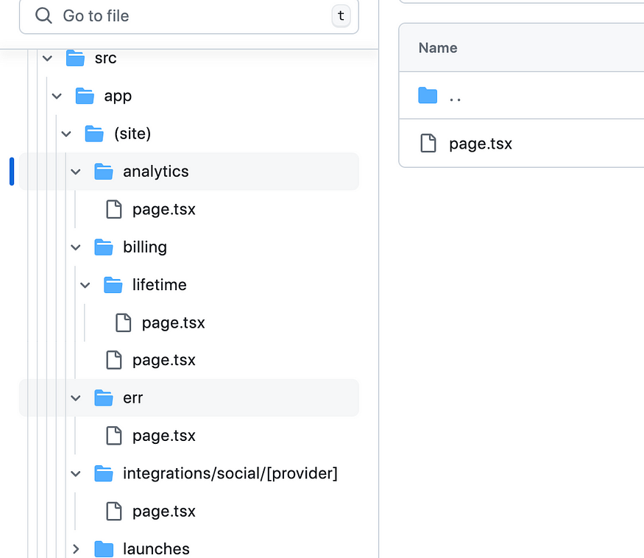The width and height of the screenshot is (644, 558).
Task: Collapse the lifetime folder chevron
Action: [x=85, y=285]
